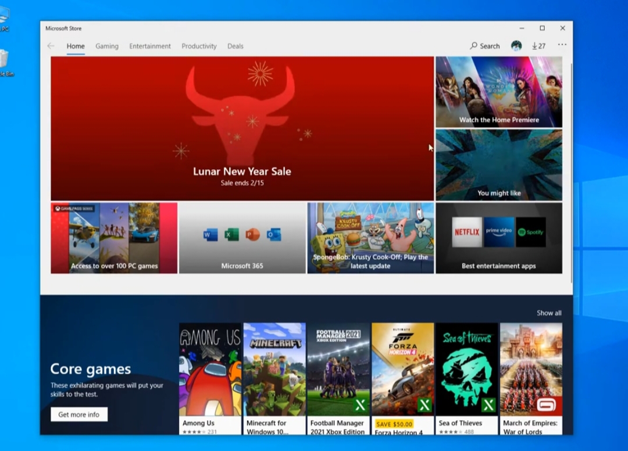
Task: Open Recycle Bin on the desktop
Action: 5,63
